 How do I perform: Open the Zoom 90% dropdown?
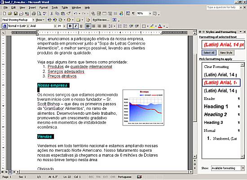coord(150,13)
